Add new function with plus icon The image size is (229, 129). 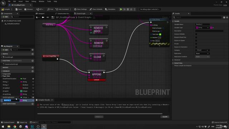pos(33,61)
